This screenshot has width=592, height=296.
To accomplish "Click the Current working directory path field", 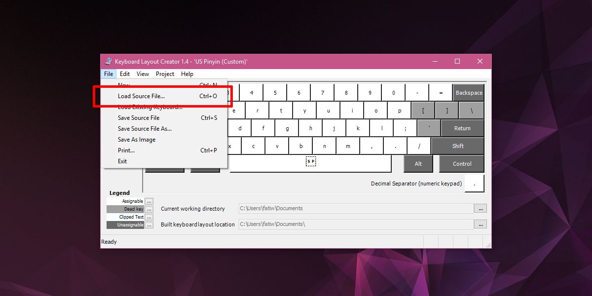I will (x=356, y=209).
